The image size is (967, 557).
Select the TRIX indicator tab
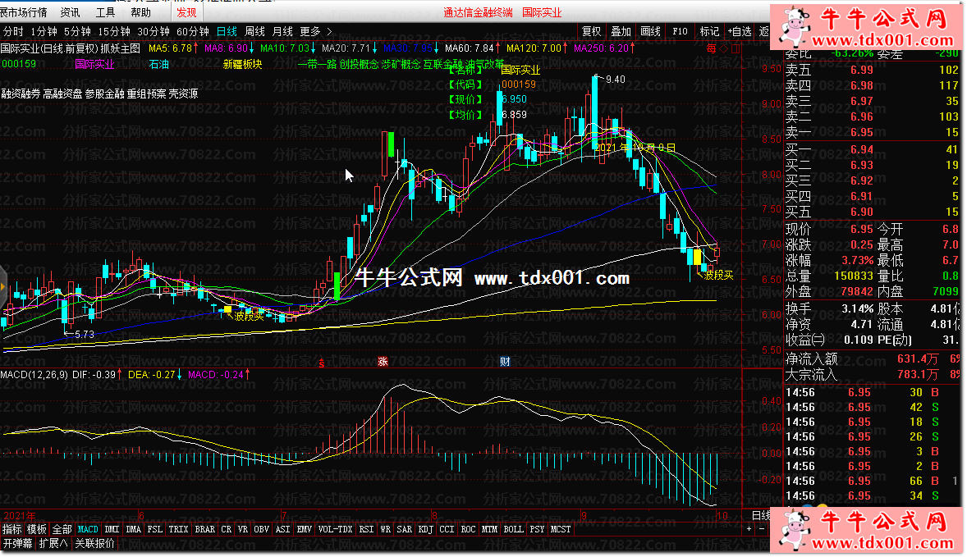coord(178,529)
